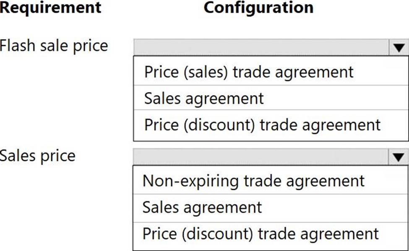The height and width of the screenshot is (251, 409).
Task: Set Flash sale price to first listed option
Action: tap(249, 72)
